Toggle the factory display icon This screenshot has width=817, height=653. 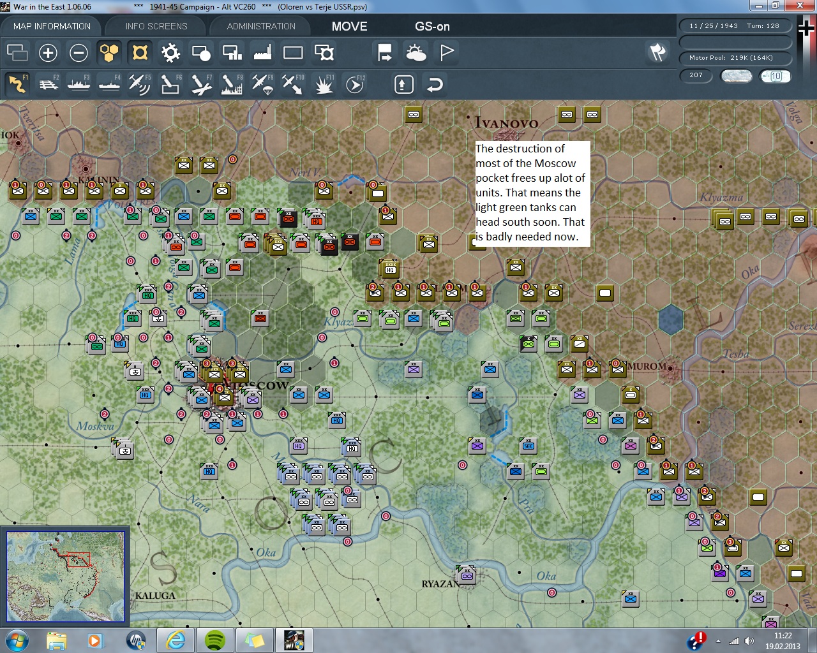262,52
